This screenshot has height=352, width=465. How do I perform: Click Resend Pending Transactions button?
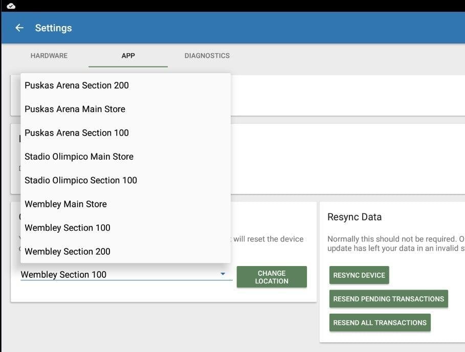(x=388, y=299)
